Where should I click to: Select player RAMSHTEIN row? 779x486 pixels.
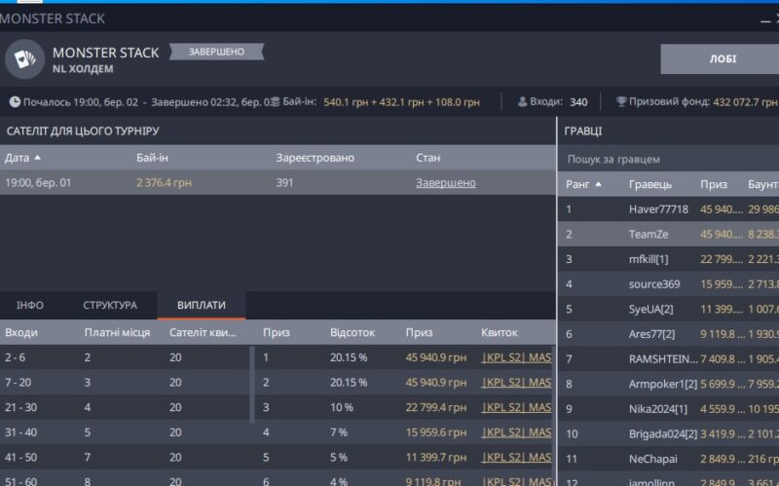pyautogui.click(x=668, y=358)
